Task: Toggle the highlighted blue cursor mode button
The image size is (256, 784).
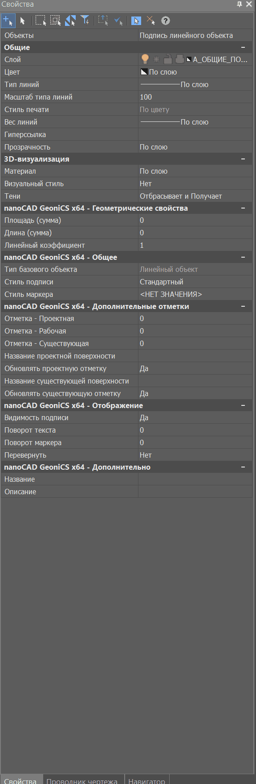Action: (136, 21)
